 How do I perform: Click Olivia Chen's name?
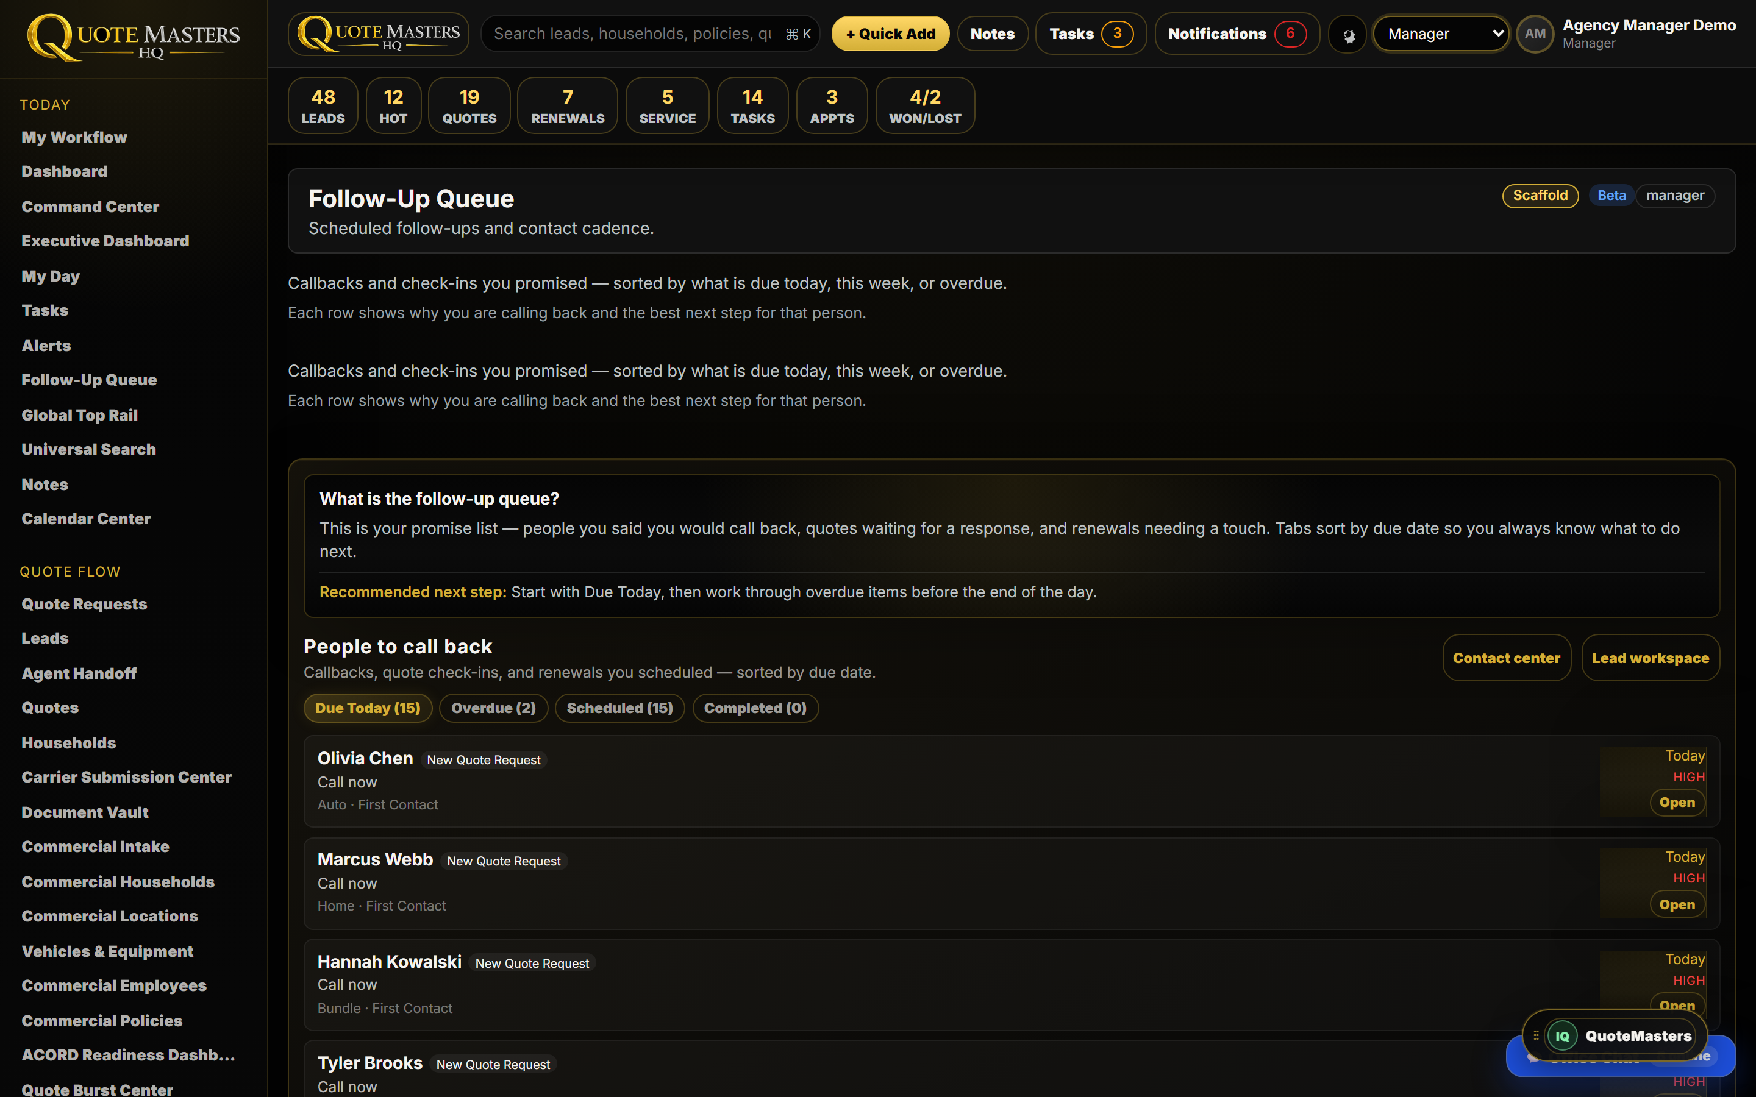[x=365, y=759]
